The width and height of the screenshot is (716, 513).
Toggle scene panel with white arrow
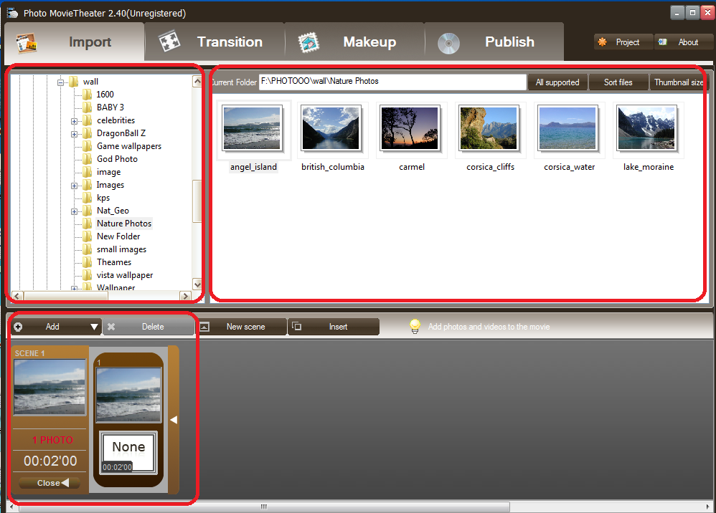[173, 420]
